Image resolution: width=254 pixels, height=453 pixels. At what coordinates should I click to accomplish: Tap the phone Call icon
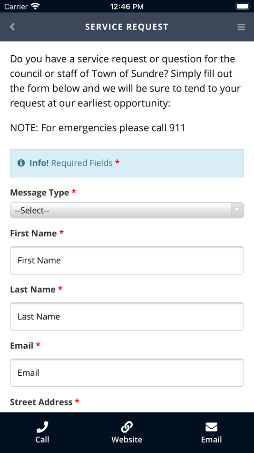click(x=42, y=427)
